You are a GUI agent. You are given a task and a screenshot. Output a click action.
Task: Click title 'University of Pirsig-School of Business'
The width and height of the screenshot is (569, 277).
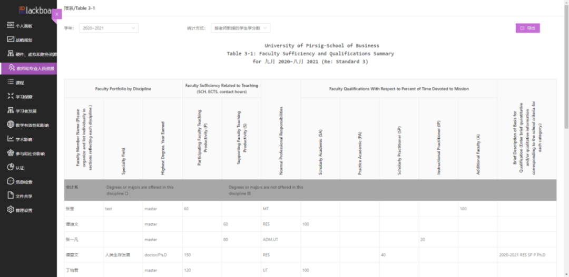click(322, 46)
